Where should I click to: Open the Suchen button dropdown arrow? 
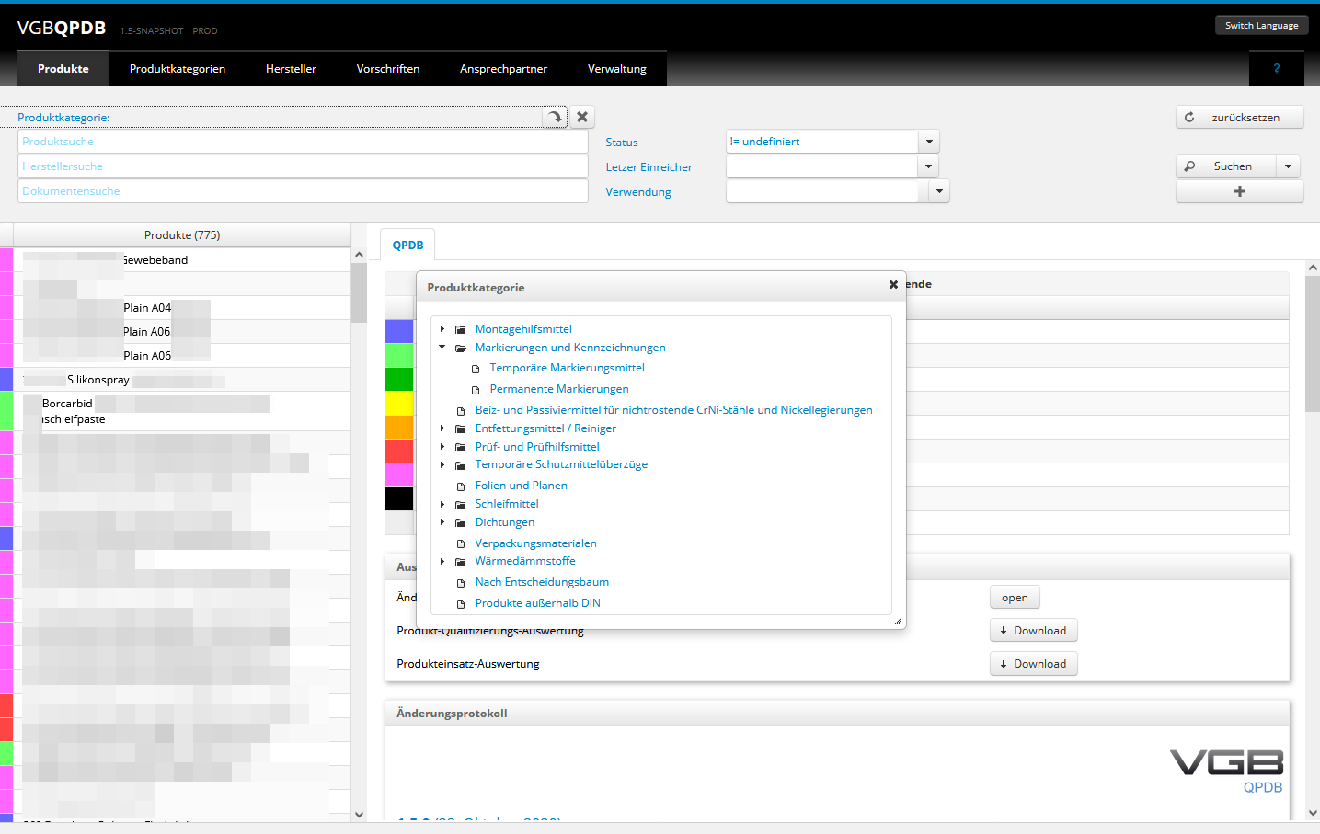click(1289, 166)
